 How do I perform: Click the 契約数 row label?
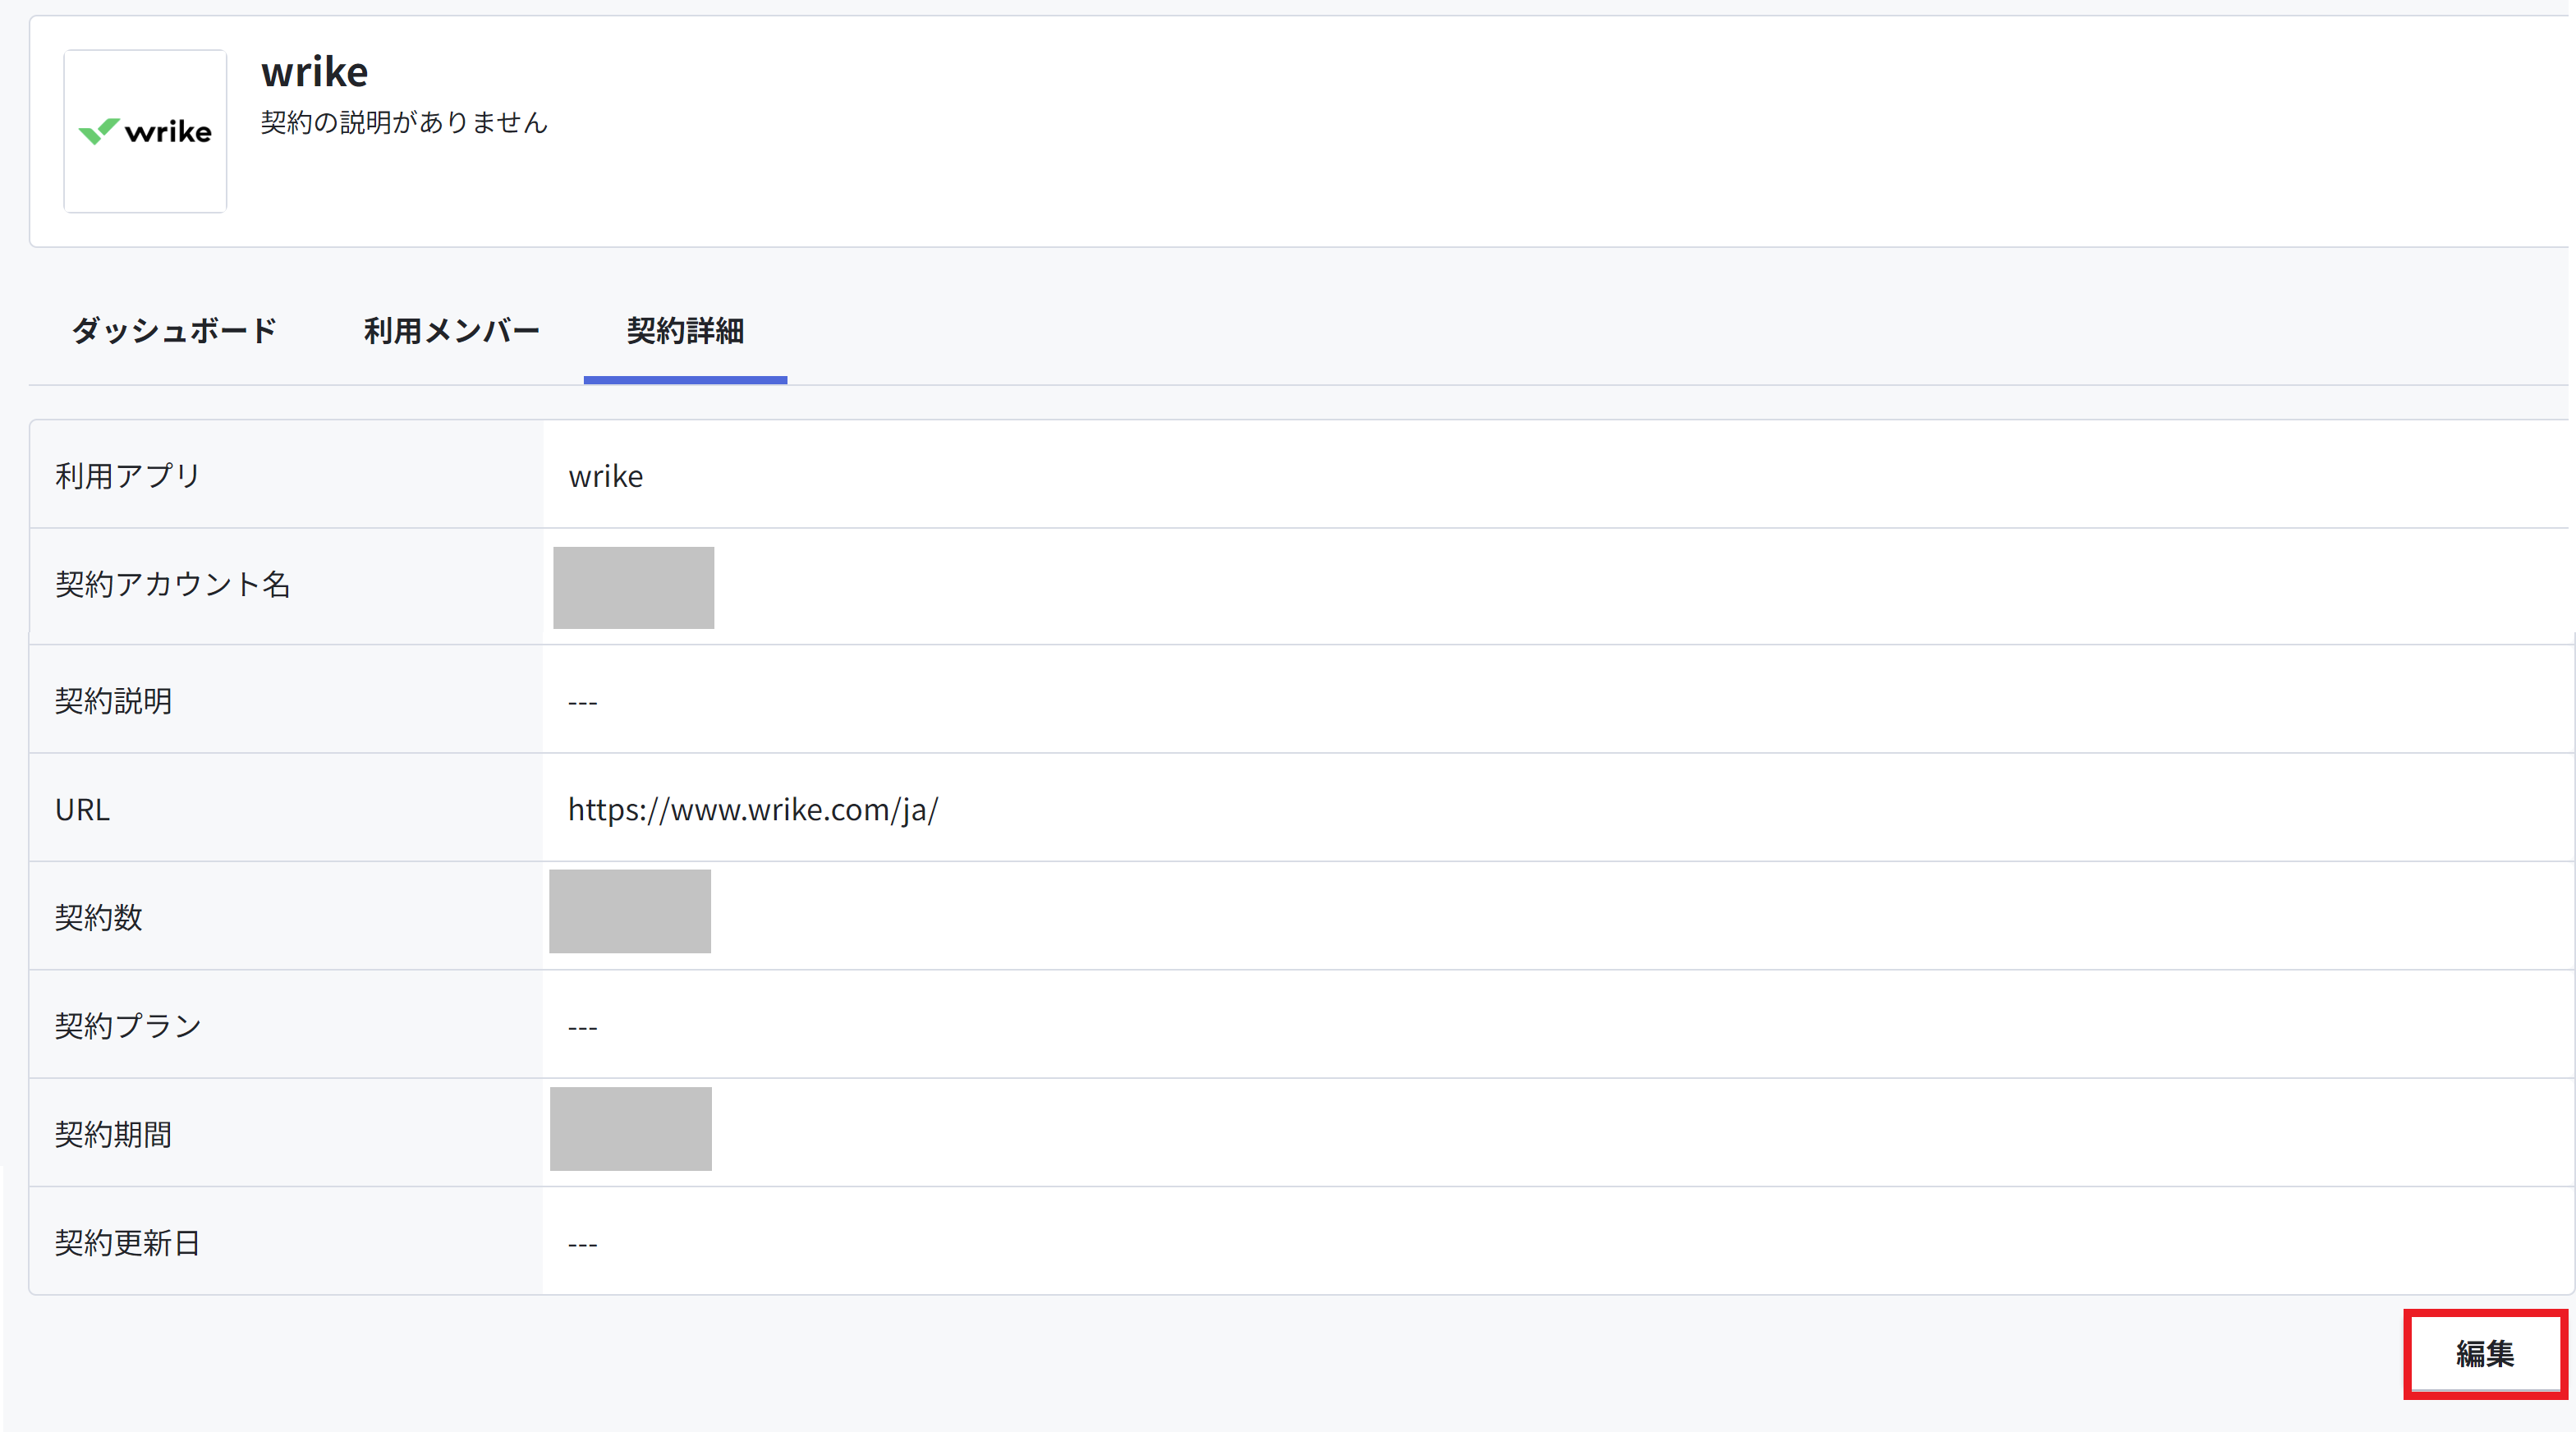99,918
